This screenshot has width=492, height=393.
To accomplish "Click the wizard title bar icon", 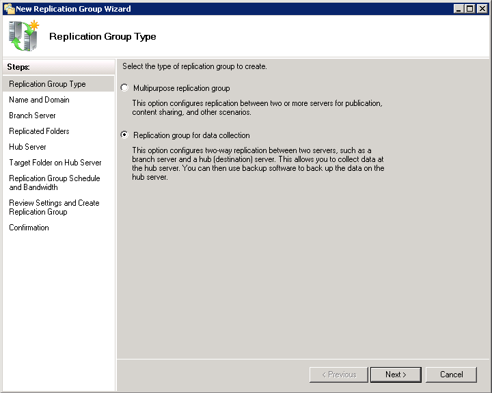I will pyautogui.click(x=9, y=8).
